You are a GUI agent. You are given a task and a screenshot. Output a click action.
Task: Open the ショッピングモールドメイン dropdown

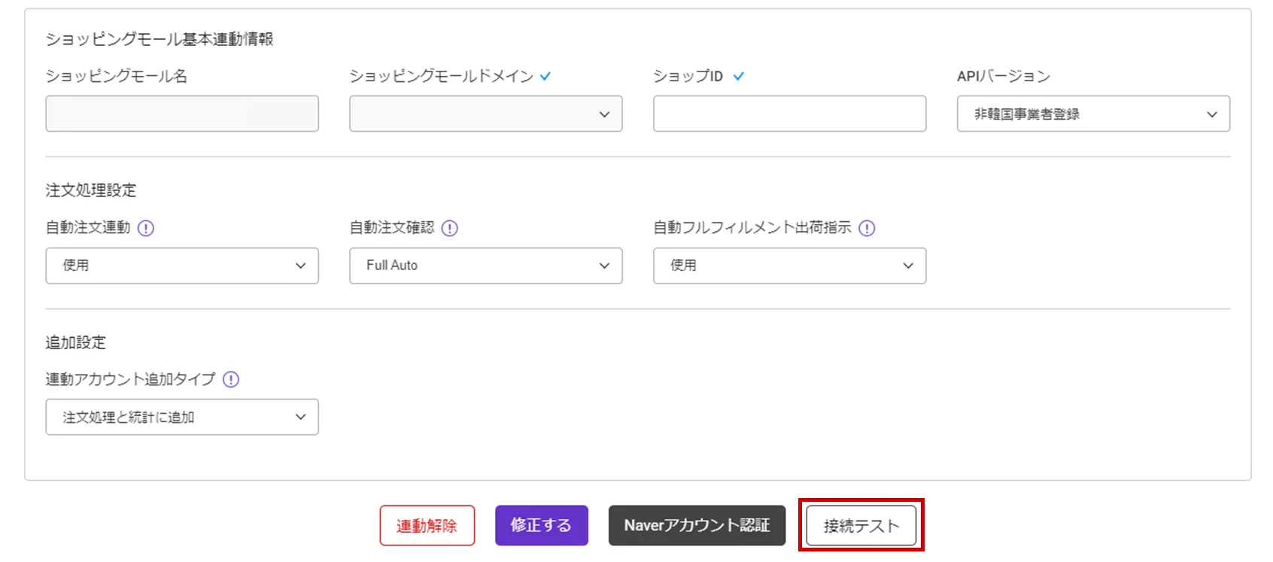point(485,114)
